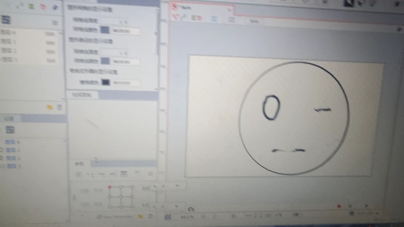Click the green and red icon in canvas toolbar
Screen dimensions: 404x227
196,18
